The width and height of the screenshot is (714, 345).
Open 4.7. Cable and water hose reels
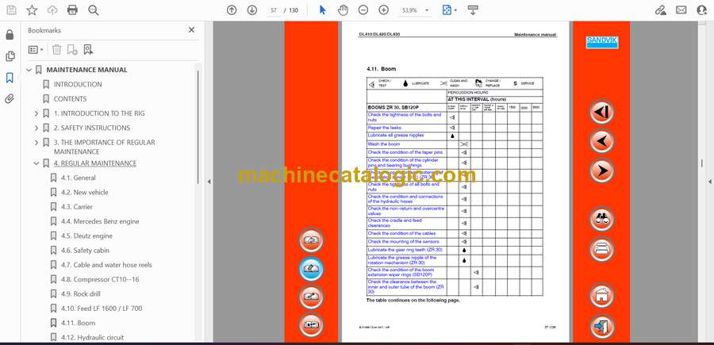coord(106,264)
